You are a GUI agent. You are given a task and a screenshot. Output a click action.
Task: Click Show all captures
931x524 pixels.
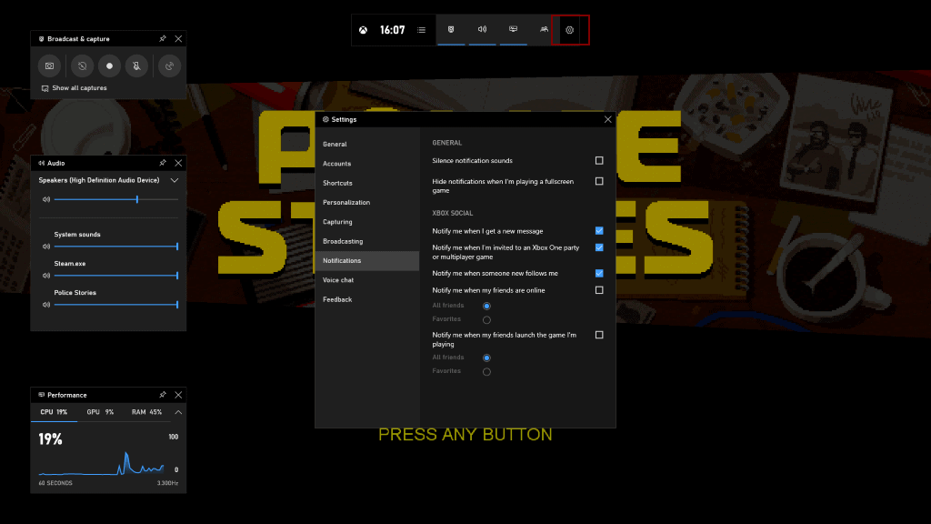click(x=78, y=87)
